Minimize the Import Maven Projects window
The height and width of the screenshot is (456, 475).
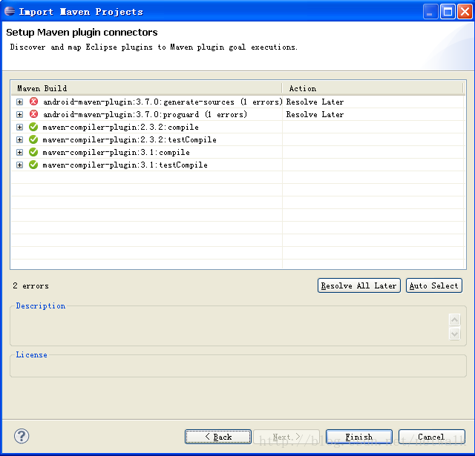(430, 12)
